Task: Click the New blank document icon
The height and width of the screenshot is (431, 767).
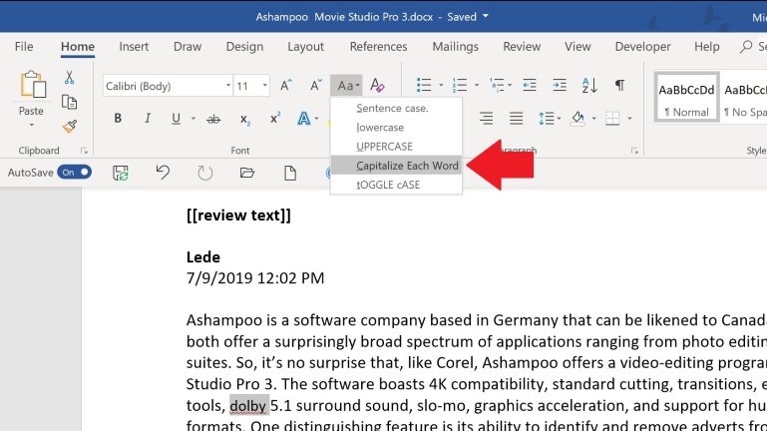Action: coord(290,173)
